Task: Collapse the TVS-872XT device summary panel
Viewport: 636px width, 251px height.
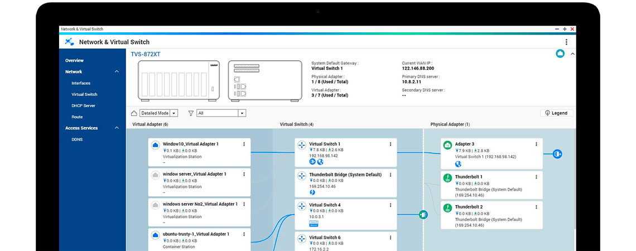Action: click(x=572, y=54)
